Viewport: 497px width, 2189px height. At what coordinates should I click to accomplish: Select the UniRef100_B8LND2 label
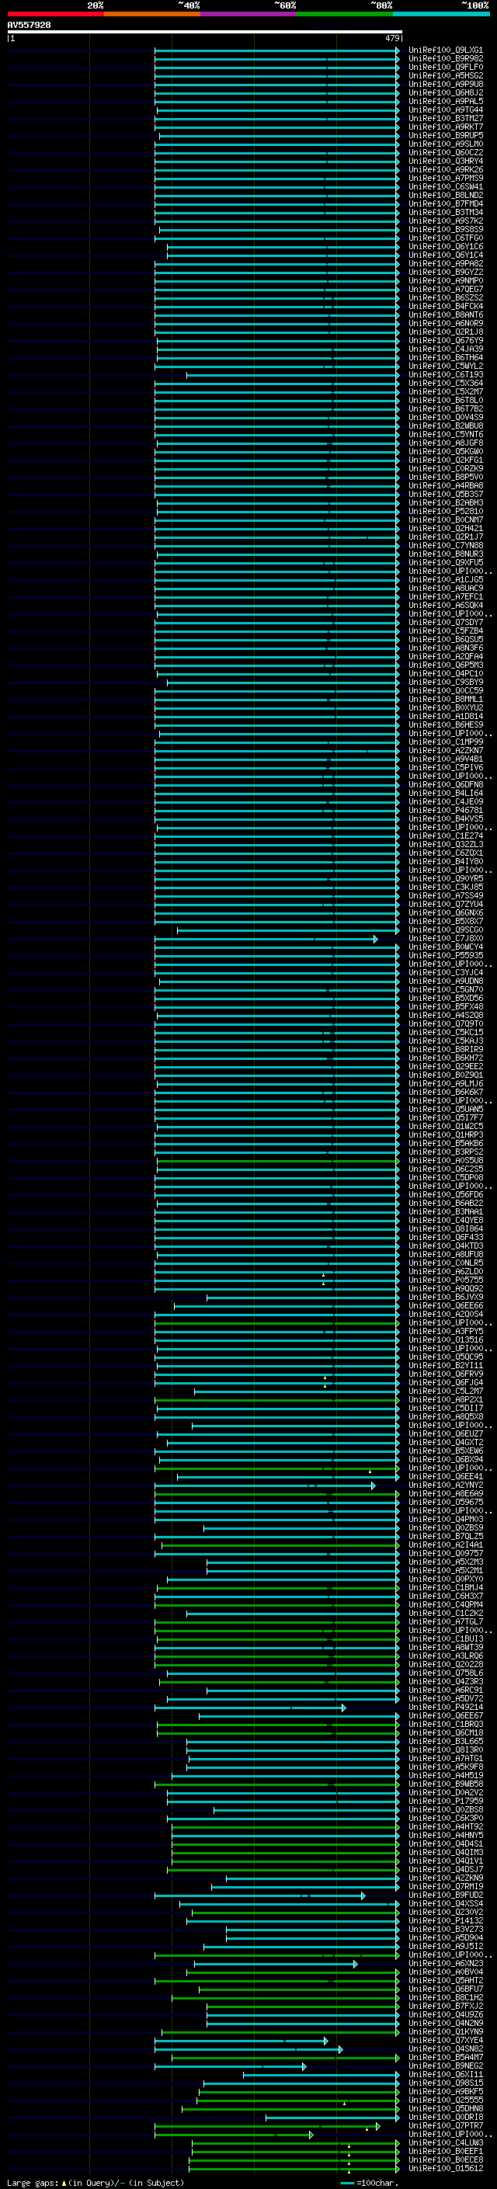click(446, 195)
